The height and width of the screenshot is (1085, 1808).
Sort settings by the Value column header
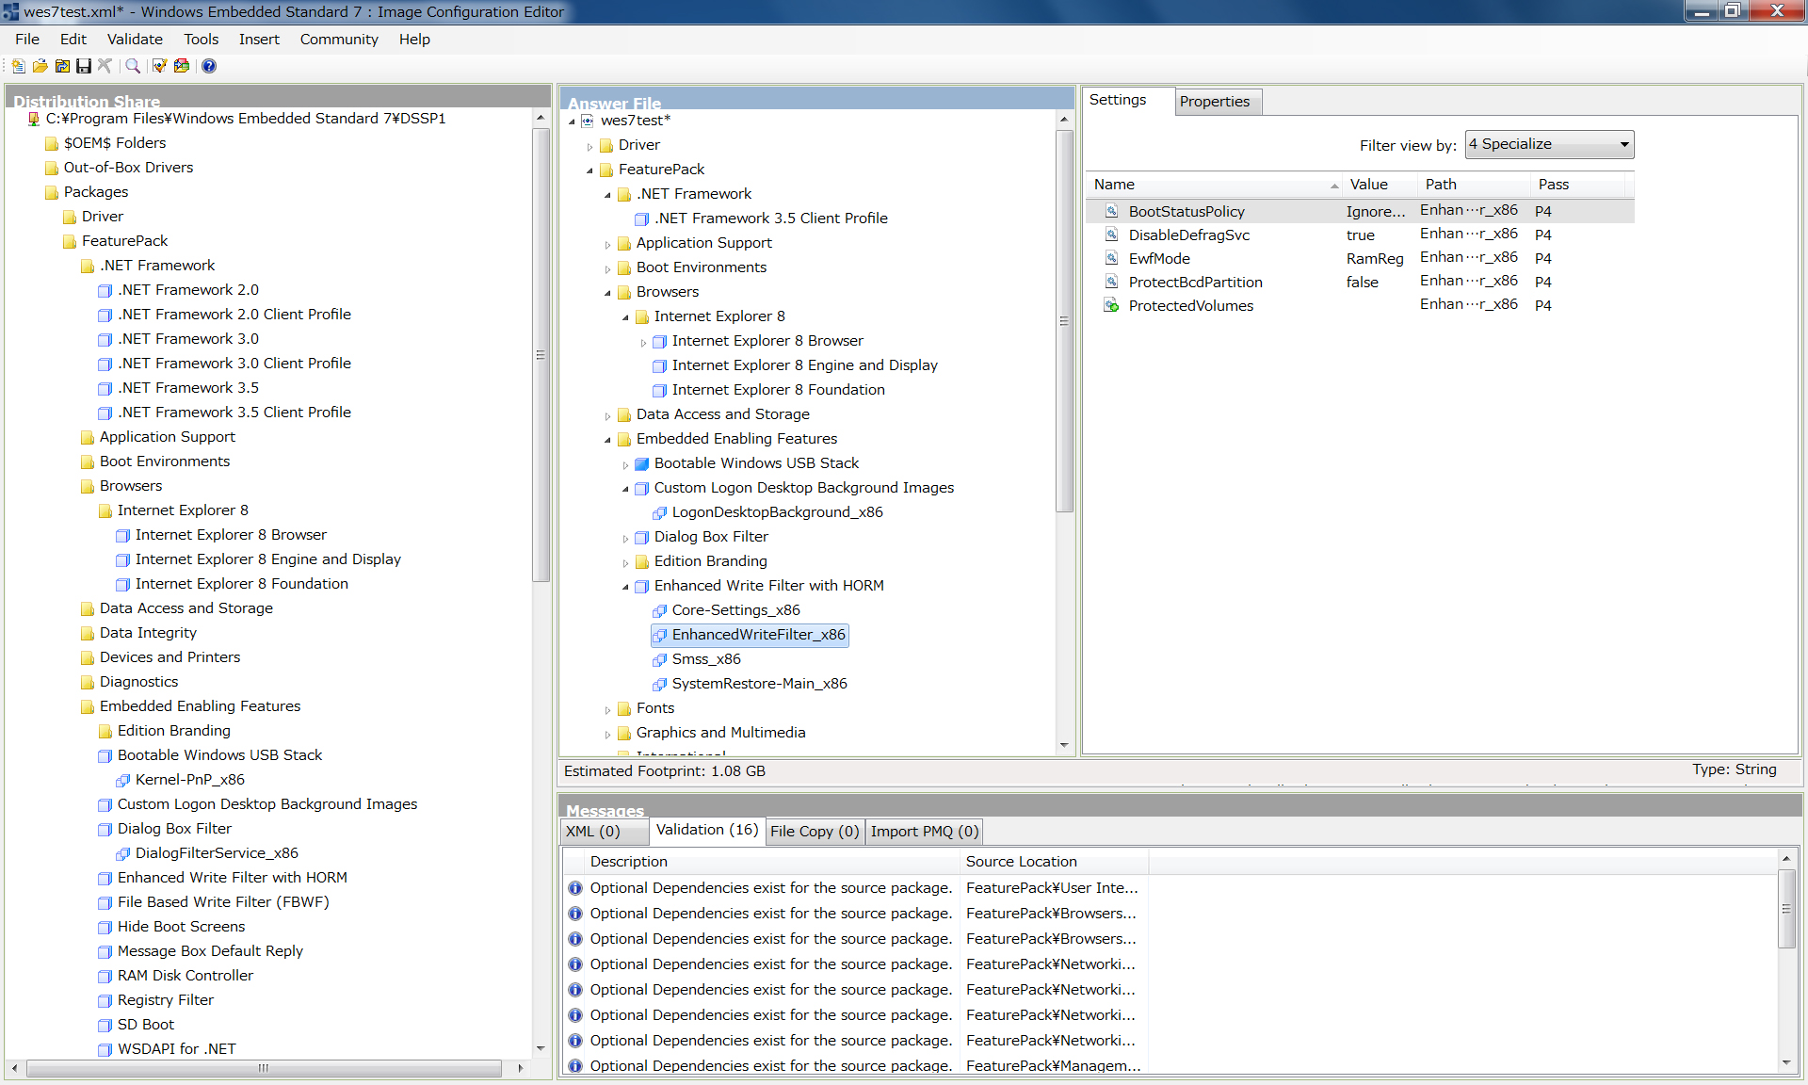click(x=1379, y=185)
